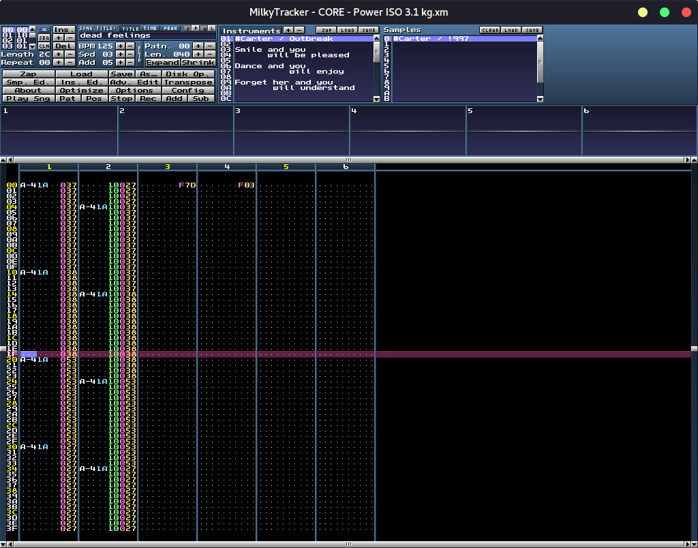Add an instrument with Instruments plus button
The image size is (698, 548).
tap(287, 30)
